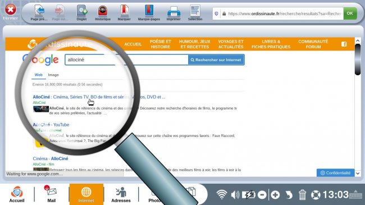Click the Facebook icon in orange bar
Image resolution: width=365 pixels, height=205 pixels.
point(344,44)
